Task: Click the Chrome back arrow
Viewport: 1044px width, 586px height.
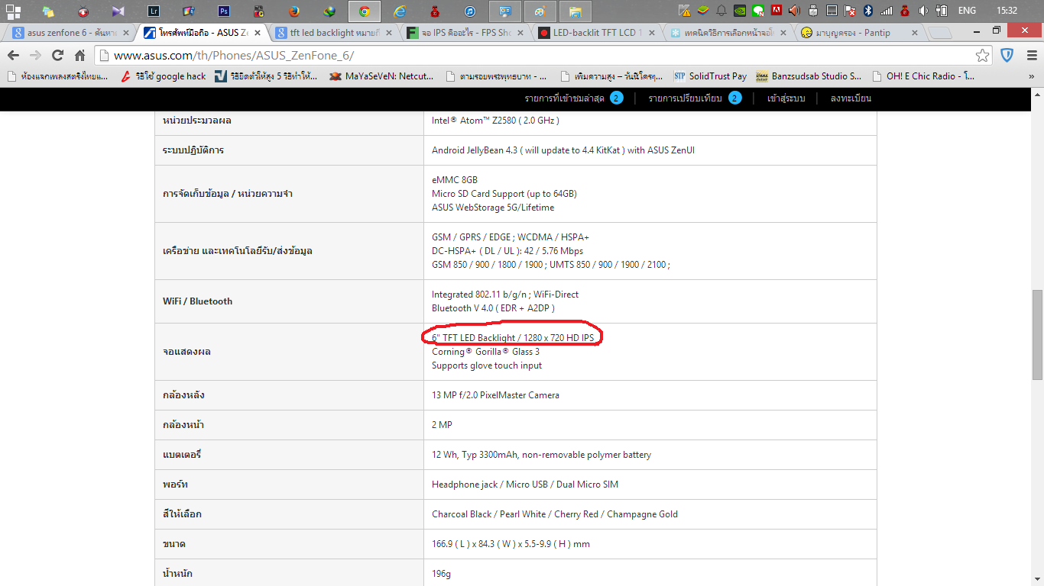Action: coord(14,56)
